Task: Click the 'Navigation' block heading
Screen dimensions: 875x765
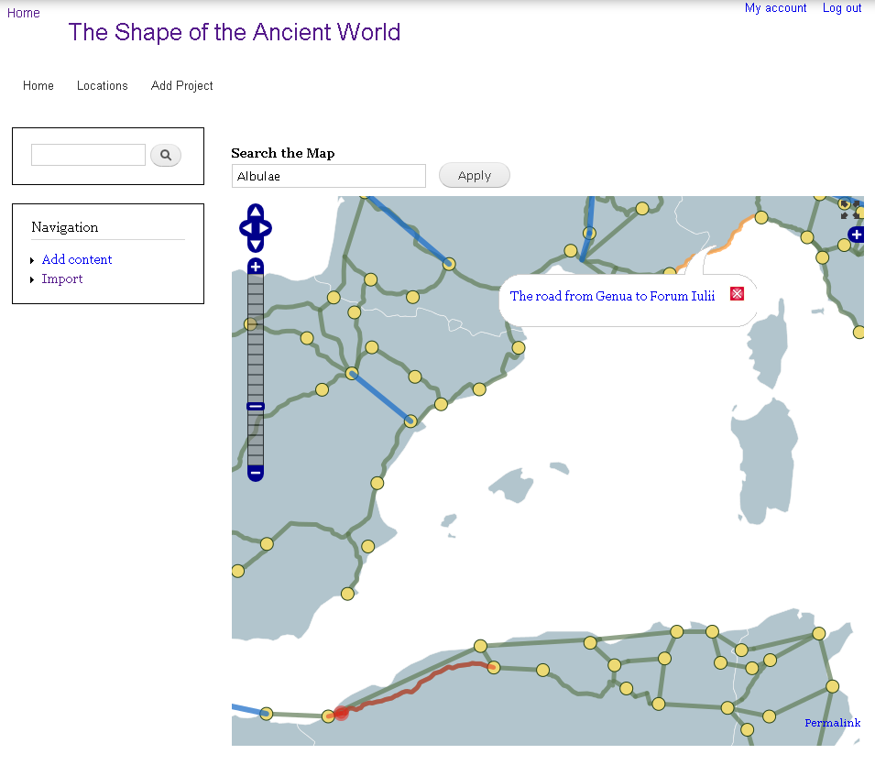Action: point(65,227)
